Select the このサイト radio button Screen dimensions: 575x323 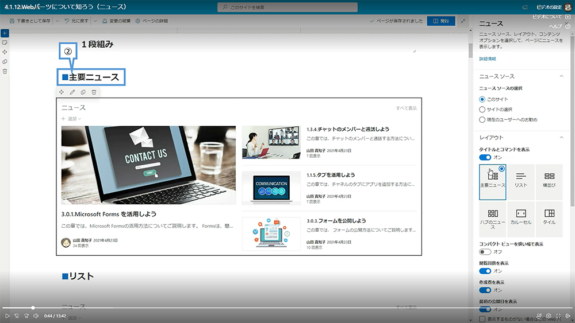pos(482,99)
